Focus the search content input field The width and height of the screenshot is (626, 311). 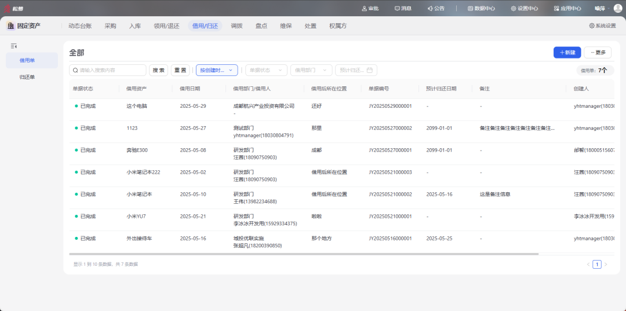point(111,70)
